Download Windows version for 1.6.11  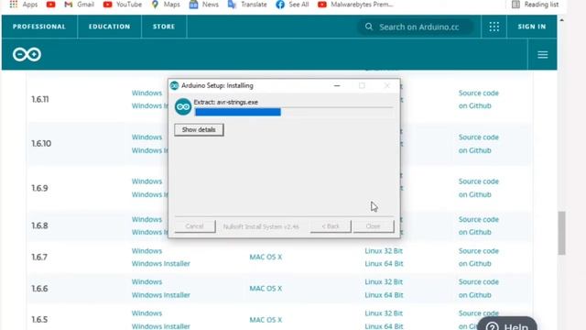pos(146,93)
